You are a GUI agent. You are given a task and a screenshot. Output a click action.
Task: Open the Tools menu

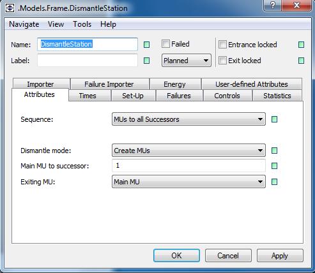(82, 24)
